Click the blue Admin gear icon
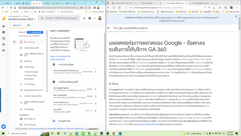241x136 pixels. pos(4,127)
